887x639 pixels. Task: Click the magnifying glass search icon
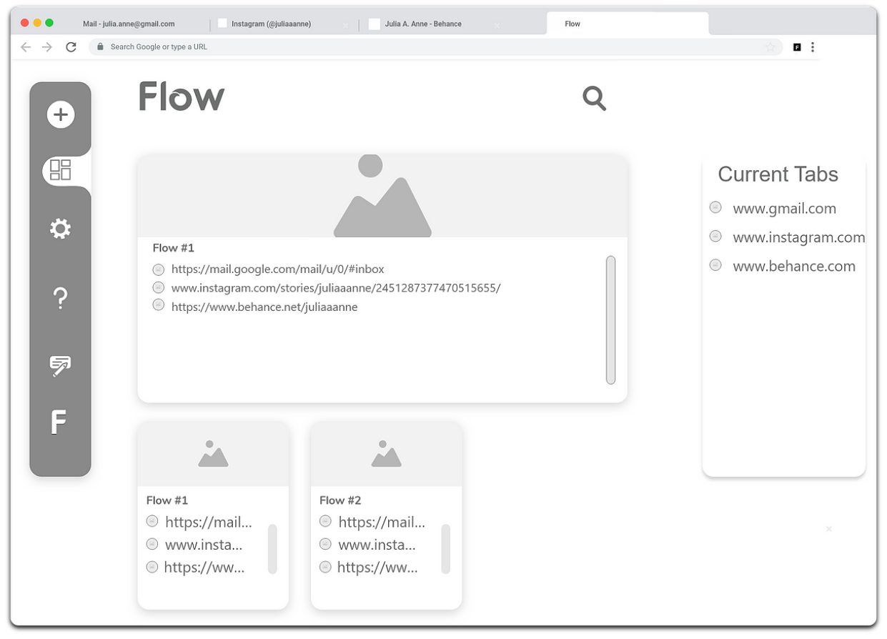coord(594,98)
